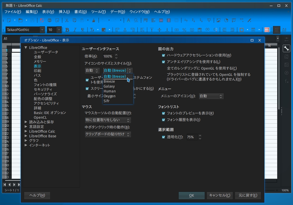
Task: Click the ヘルプ button in dialog
Action: 37,196
